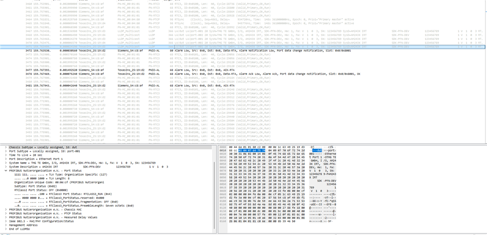Select packet 3465 RTSync from TexasIns
The width and height of the screenshot is (487, 235).
[243, 23]
